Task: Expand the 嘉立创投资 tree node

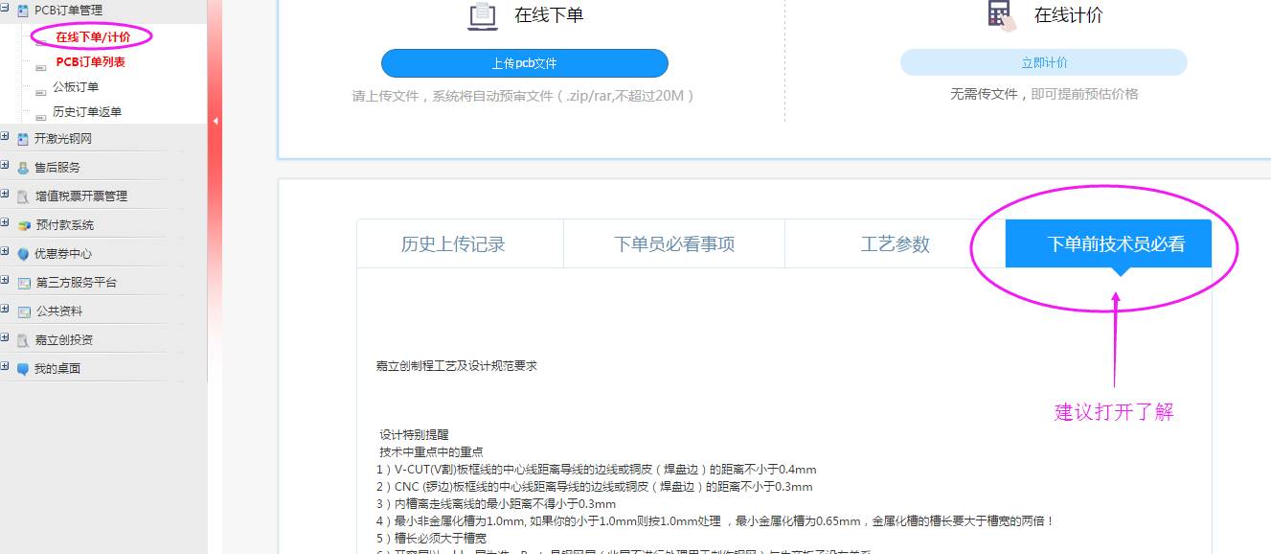Action: [6, 339]
